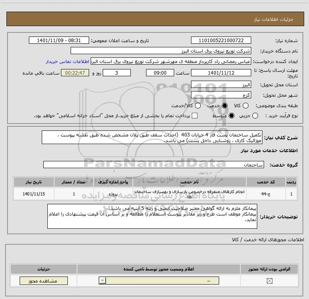Click the اطلاعات خدمات مورد نیاز heading

point(269,151)
